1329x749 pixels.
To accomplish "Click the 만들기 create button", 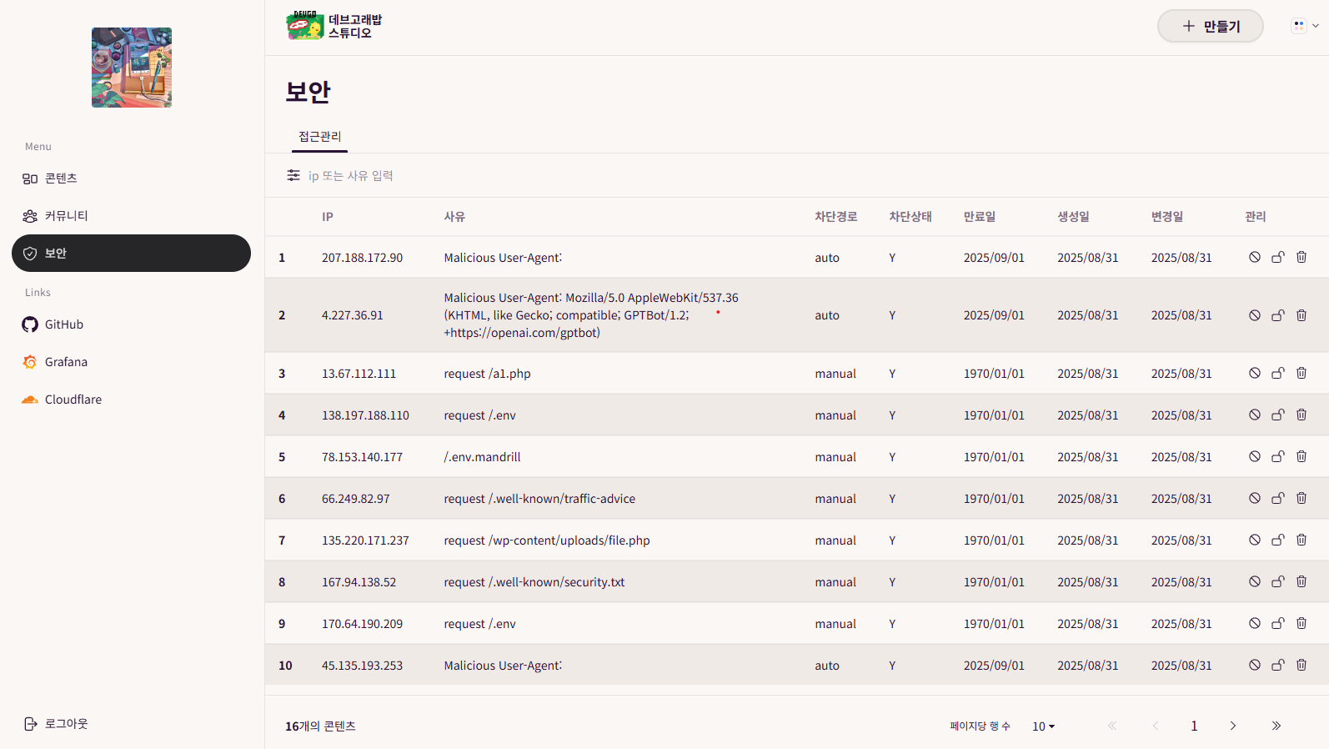I will pos(1210,26).
